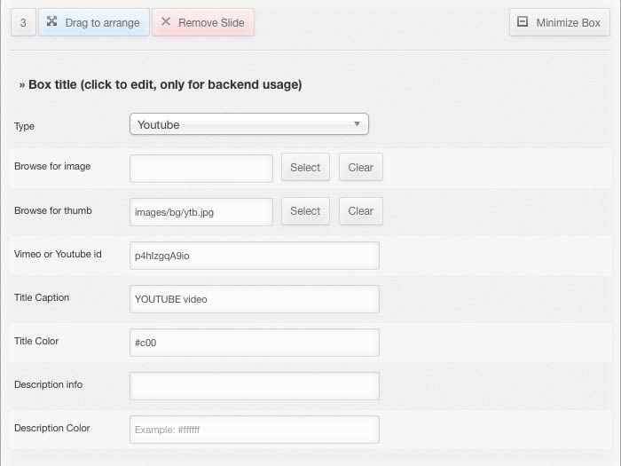The height and width of the screenshot is (466, 621).
Task: Click the Remove Slide button label
Action: (211, 22)
